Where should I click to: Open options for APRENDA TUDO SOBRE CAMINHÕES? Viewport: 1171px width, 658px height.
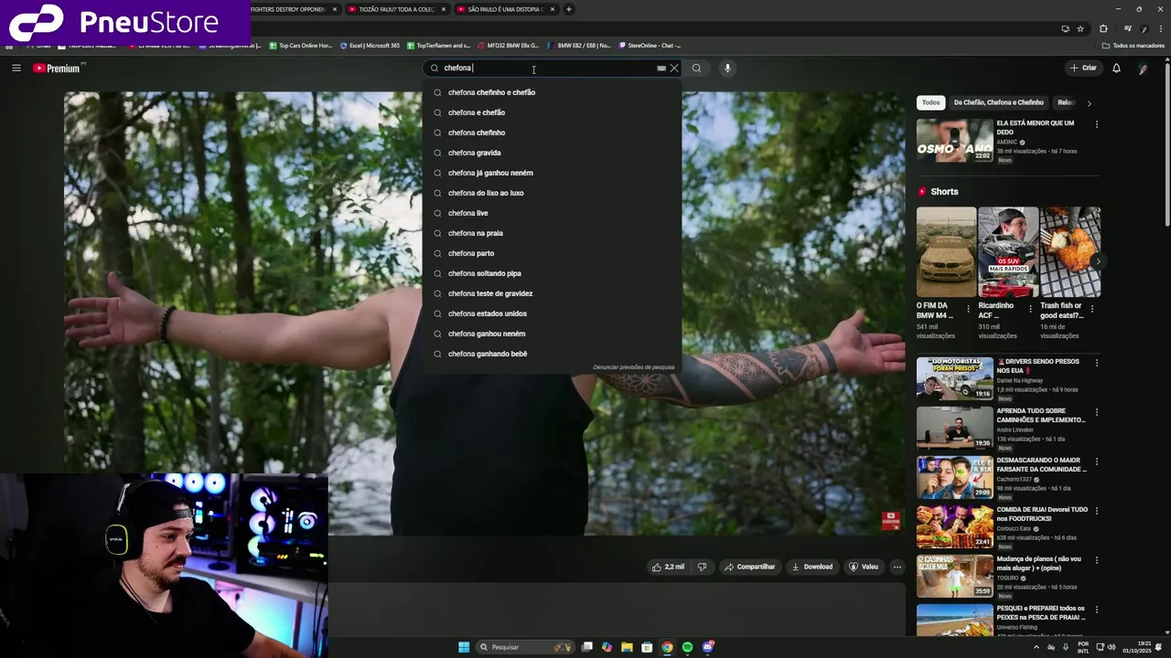pyautogui.click(x=1096, y=412)
